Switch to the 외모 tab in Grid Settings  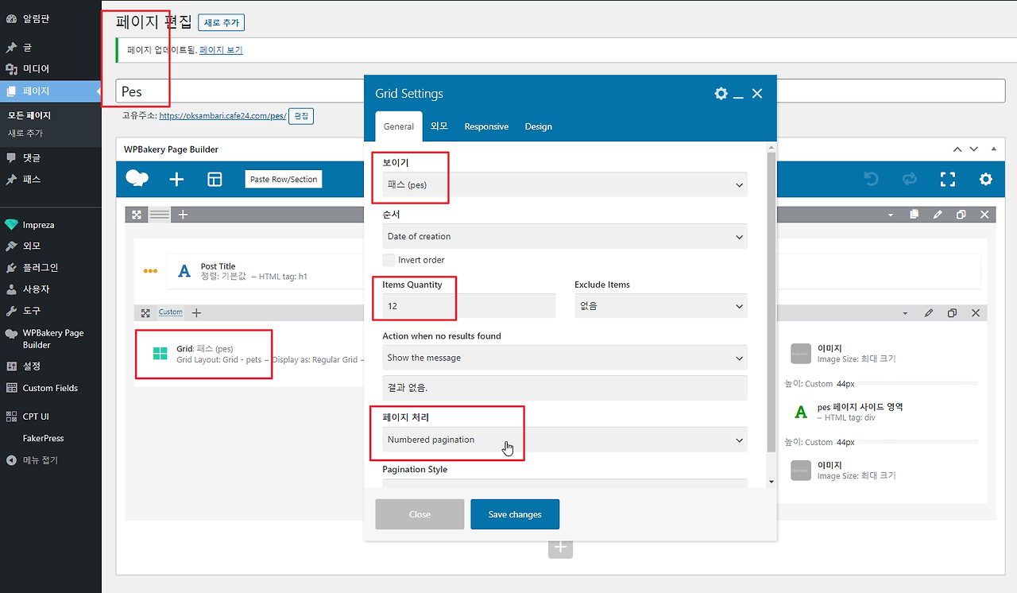pos(439,126)
